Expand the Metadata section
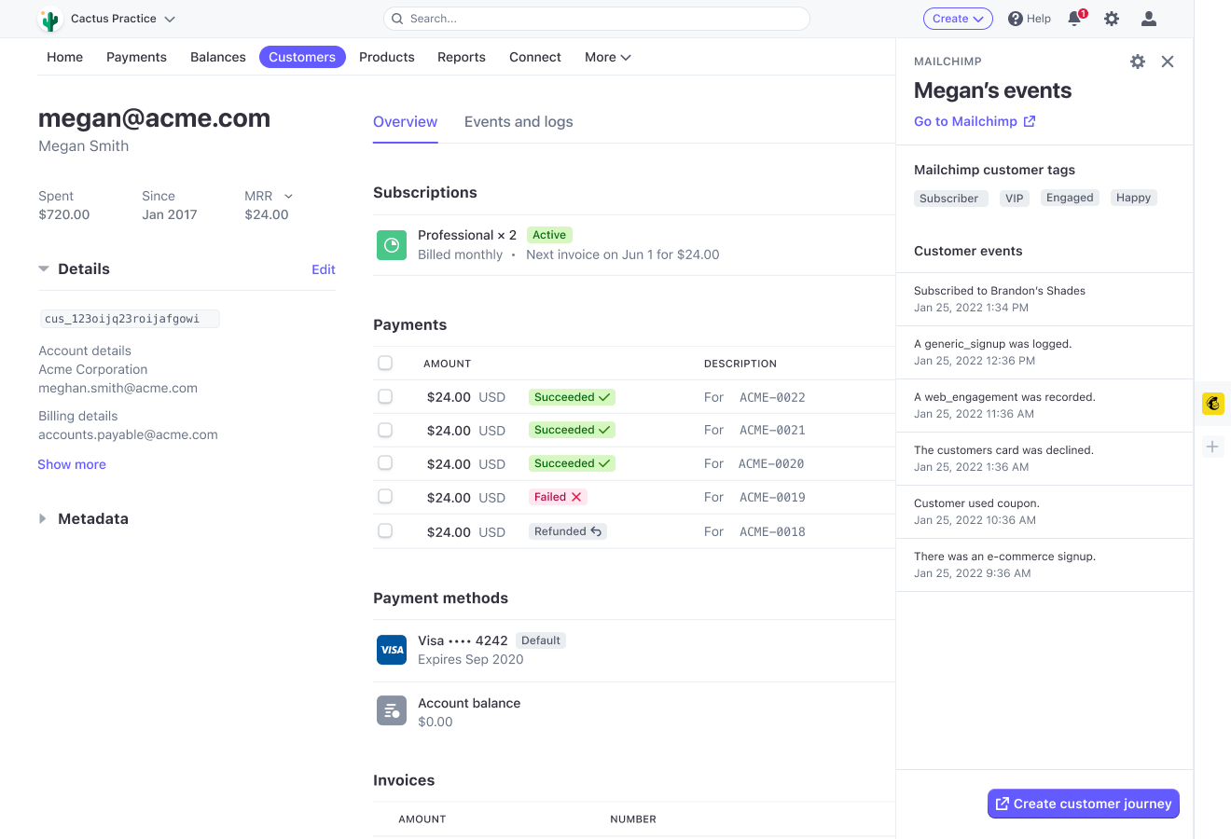Screen dimensions: 1231x839 coord(43,518)
